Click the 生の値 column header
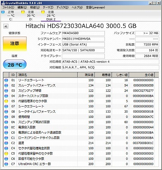 click(142, 75)
